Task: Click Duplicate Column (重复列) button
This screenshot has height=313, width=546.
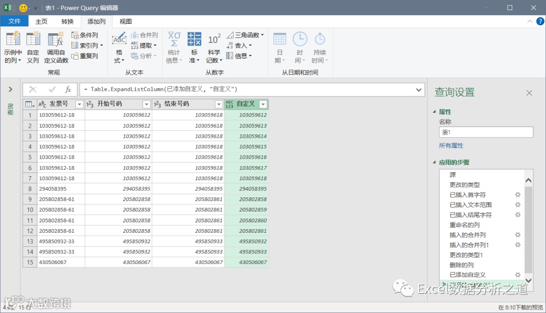Action: [84, 56]
